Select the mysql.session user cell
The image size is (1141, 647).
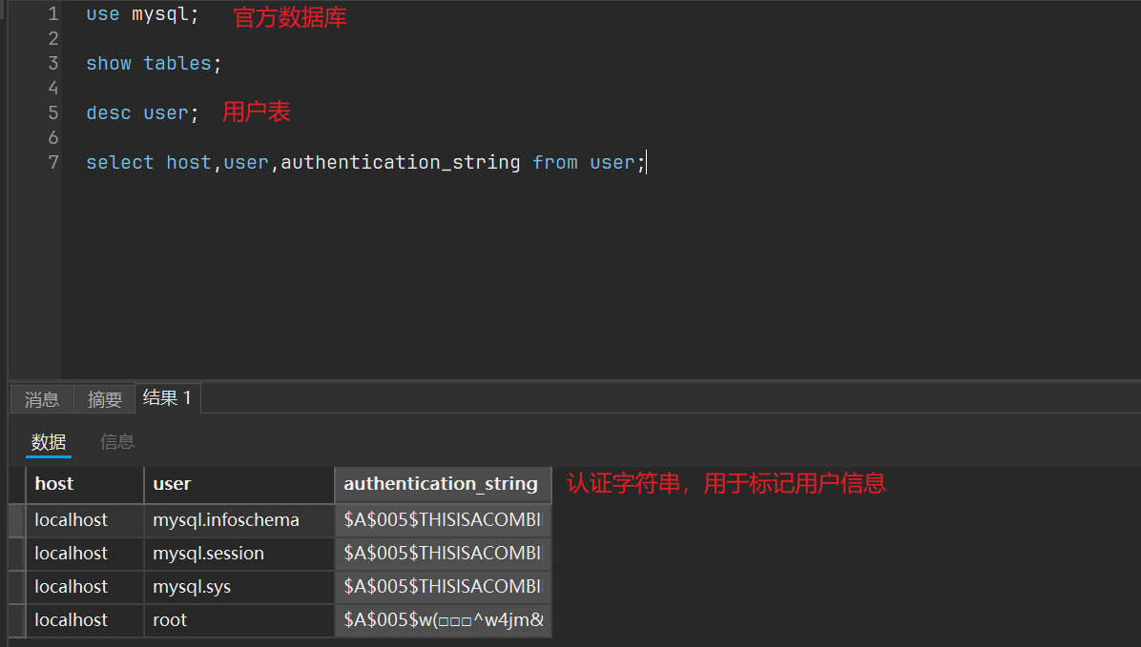point(239,554)
